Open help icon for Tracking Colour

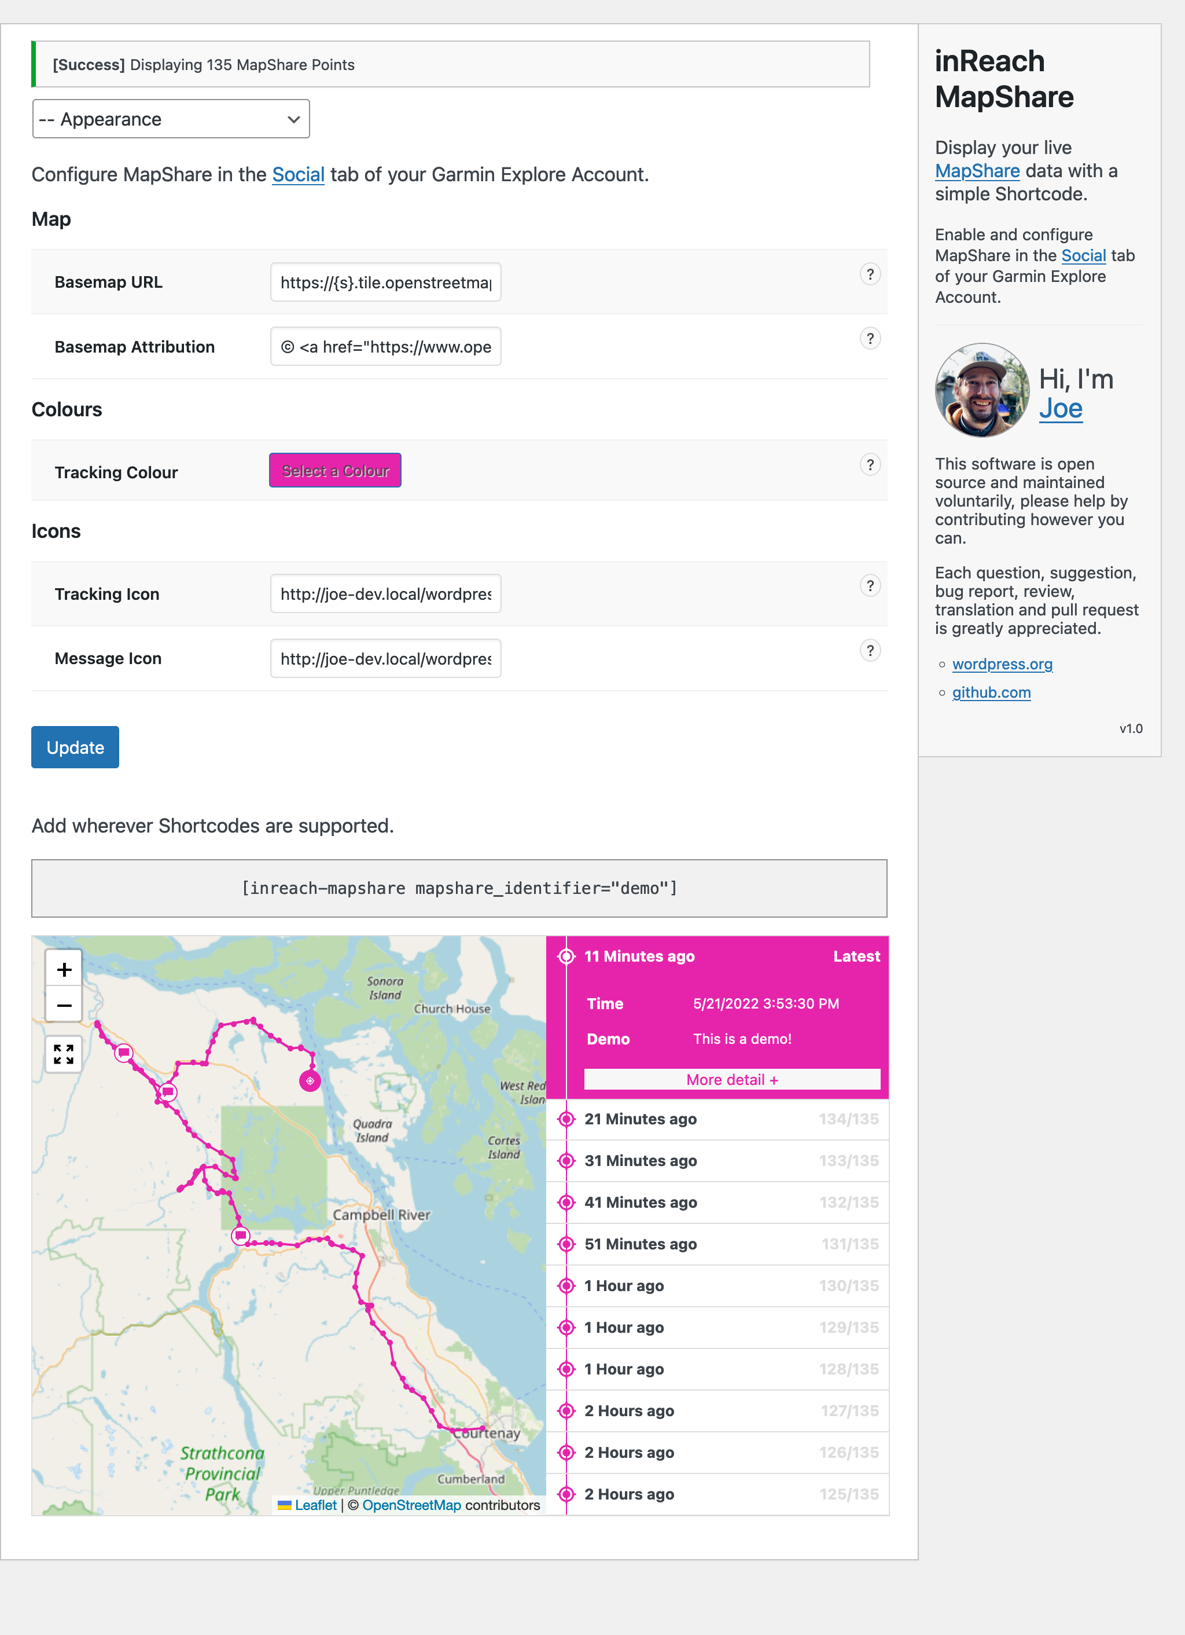pyautogui.click(x=870, y=465)
